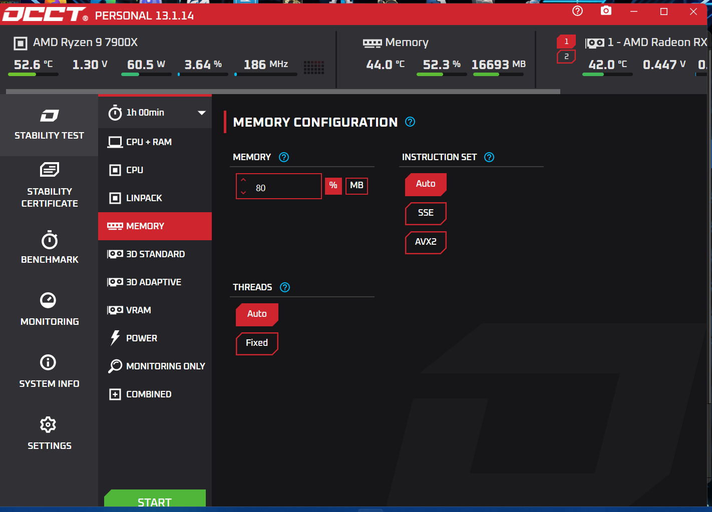Viewport: 712px width, 512px height.
Task: Increase memory value with up arrow
Action: point(243,180)
